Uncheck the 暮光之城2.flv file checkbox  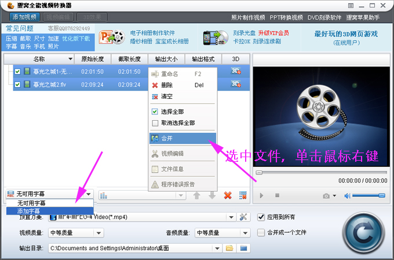coord(17,84)
